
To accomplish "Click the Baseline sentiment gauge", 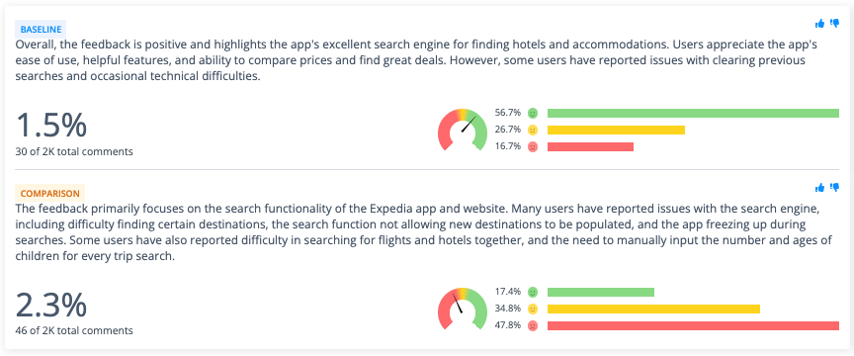I will [x=463, y=130].
